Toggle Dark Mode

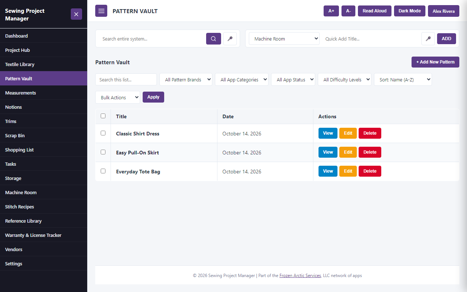click(x=410, y=11)
